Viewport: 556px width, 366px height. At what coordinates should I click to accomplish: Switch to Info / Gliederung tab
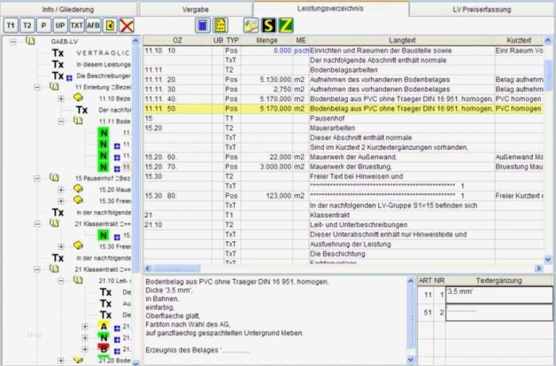68,10
